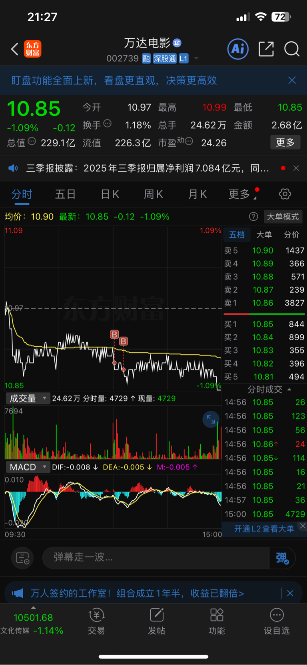Tap the upper B buy marker

coord(114,334)
